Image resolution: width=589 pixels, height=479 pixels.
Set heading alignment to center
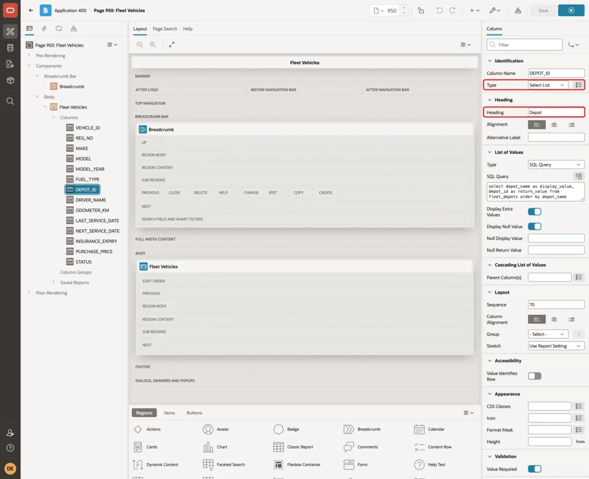(x=554, y=125)
